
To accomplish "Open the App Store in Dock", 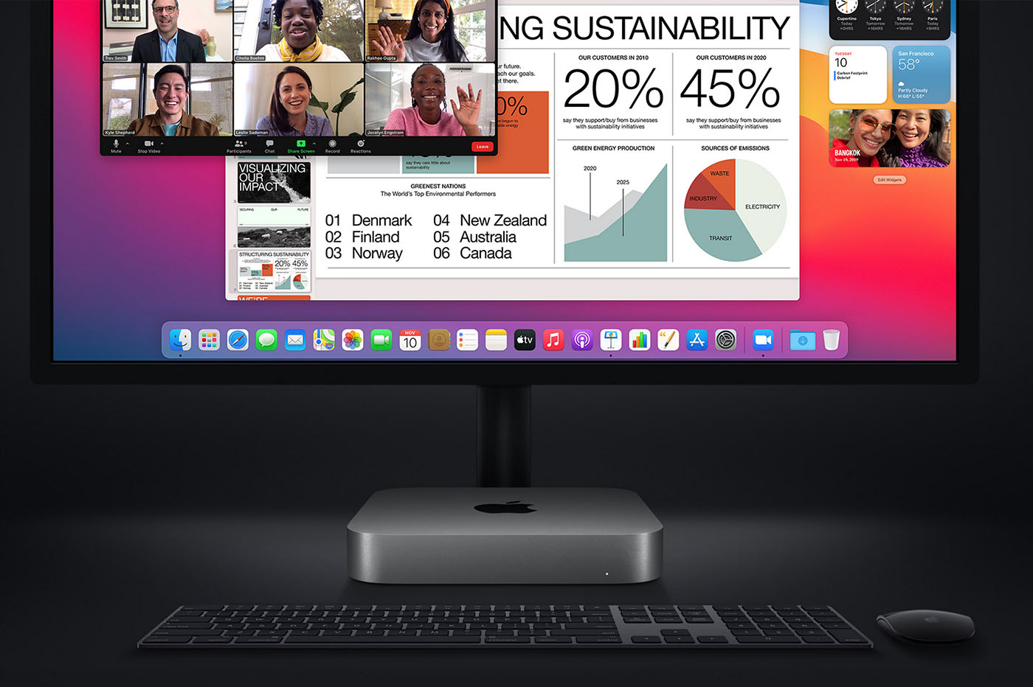I will (x=697, y=340).
